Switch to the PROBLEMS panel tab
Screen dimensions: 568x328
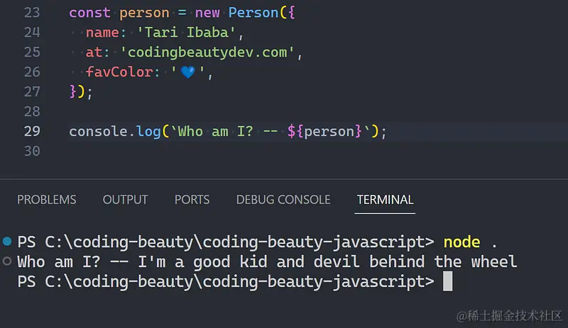(47, 200)
